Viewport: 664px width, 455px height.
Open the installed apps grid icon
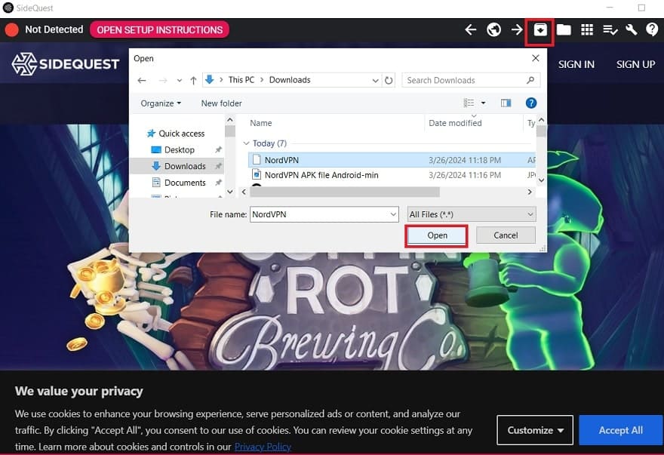(x=587, y=29)
